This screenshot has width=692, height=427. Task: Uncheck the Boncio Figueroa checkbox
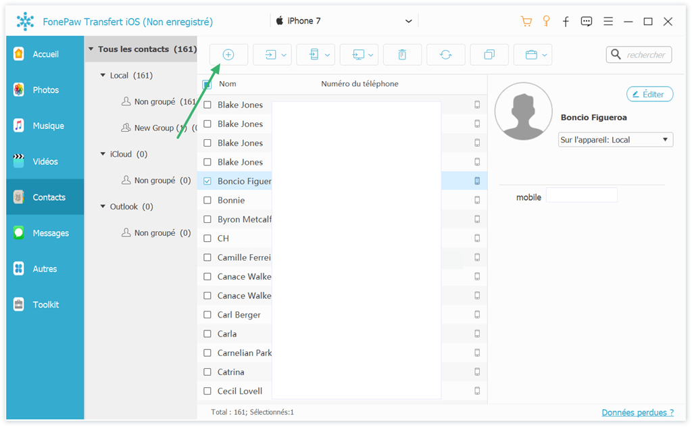(207, 181)
